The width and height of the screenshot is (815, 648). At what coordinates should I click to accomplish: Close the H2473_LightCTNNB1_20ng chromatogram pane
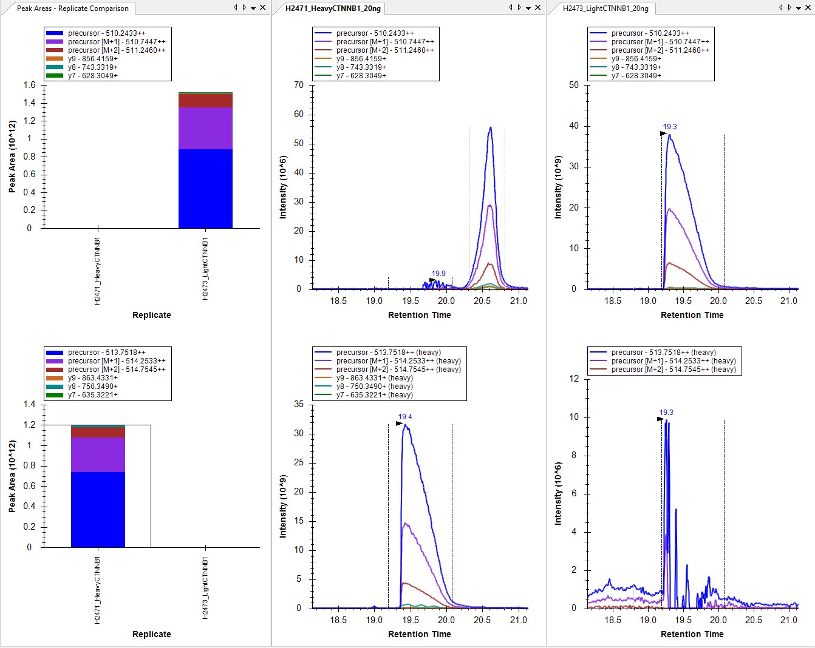click(x=808, y=8)
